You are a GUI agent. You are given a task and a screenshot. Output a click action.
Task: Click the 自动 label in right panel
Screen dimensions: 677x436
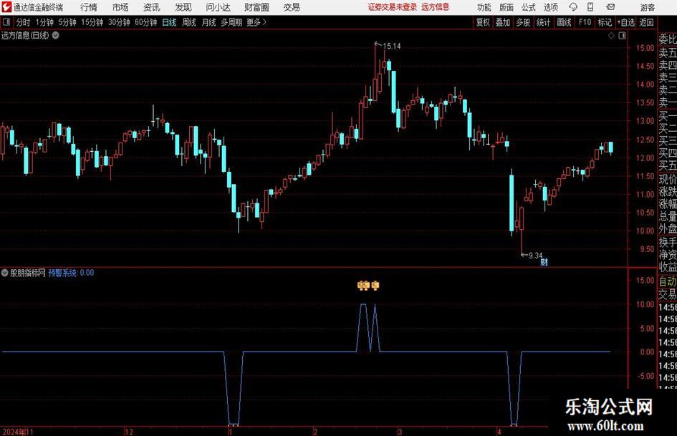668,281
